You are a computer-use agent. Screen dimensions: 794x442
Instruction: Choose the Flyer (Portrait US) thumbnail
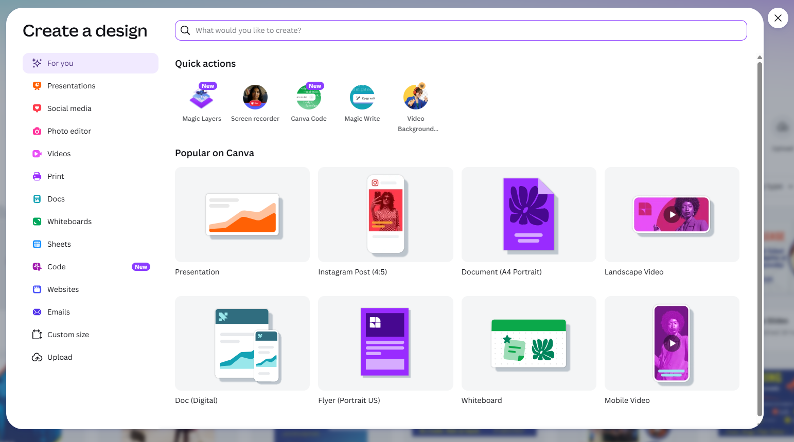point(385,343)
